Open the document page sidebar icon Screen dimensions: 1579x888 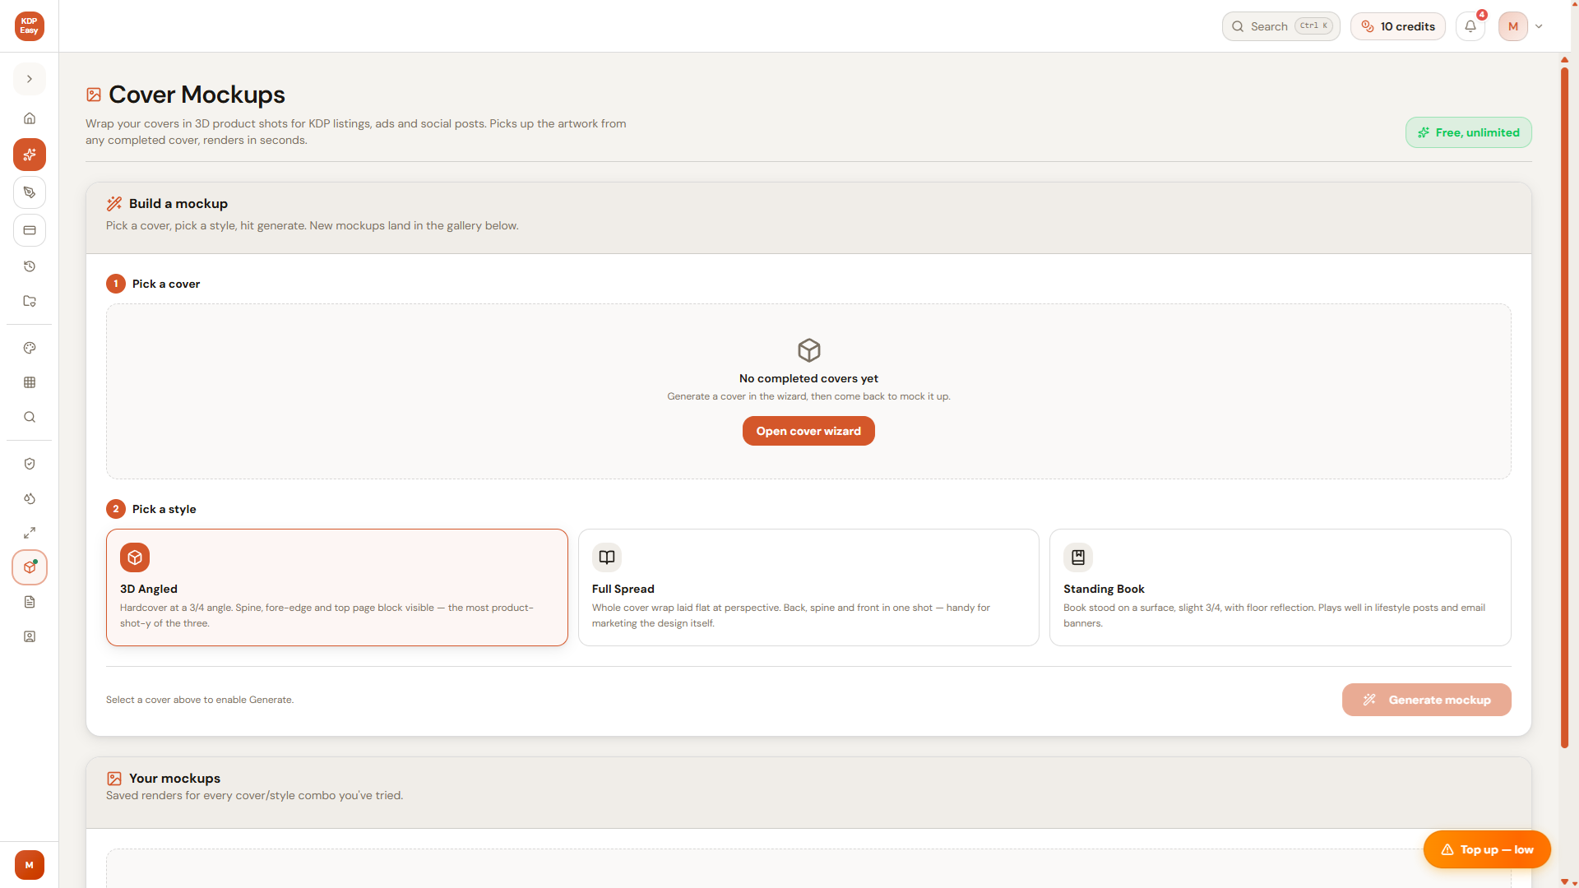(30, 602)
